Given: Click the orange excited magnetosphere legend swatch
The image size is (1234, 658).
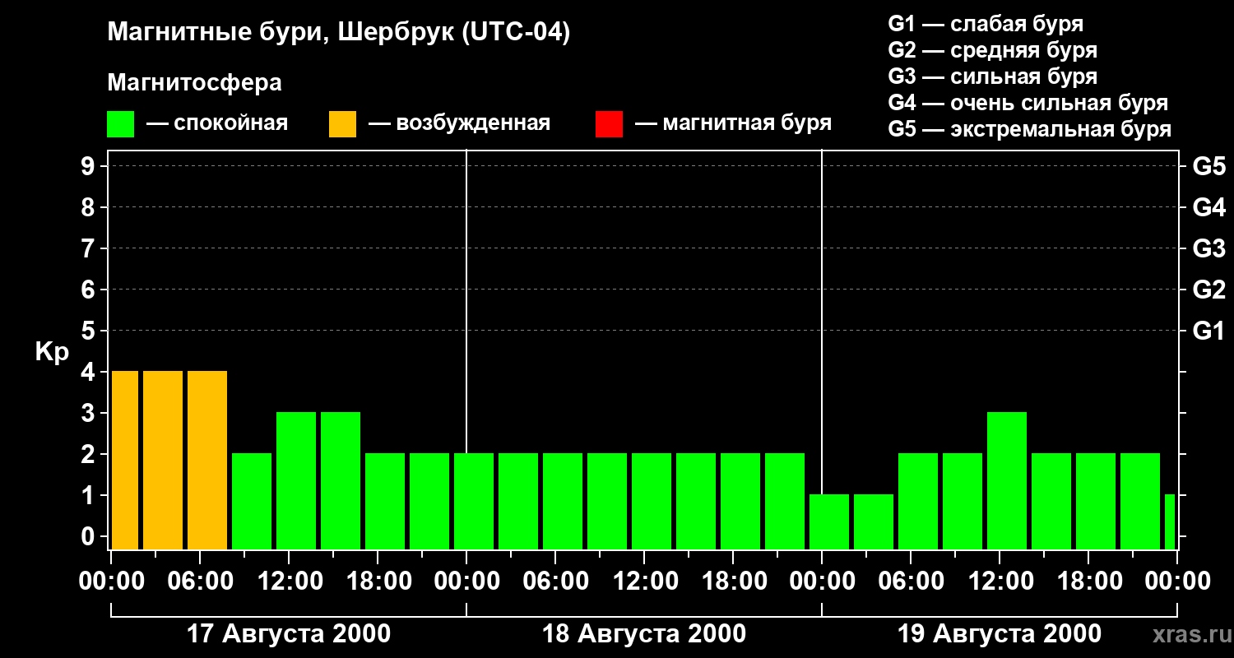Looking at the screenshot, I should coord(342,124).
